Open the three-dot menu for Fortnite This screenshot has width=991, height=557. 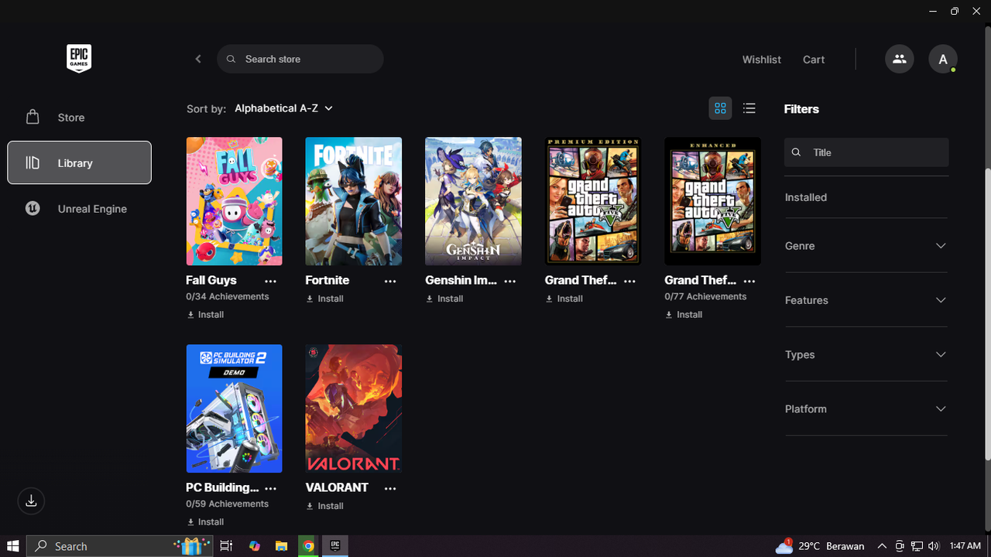[x=390, y=282]
